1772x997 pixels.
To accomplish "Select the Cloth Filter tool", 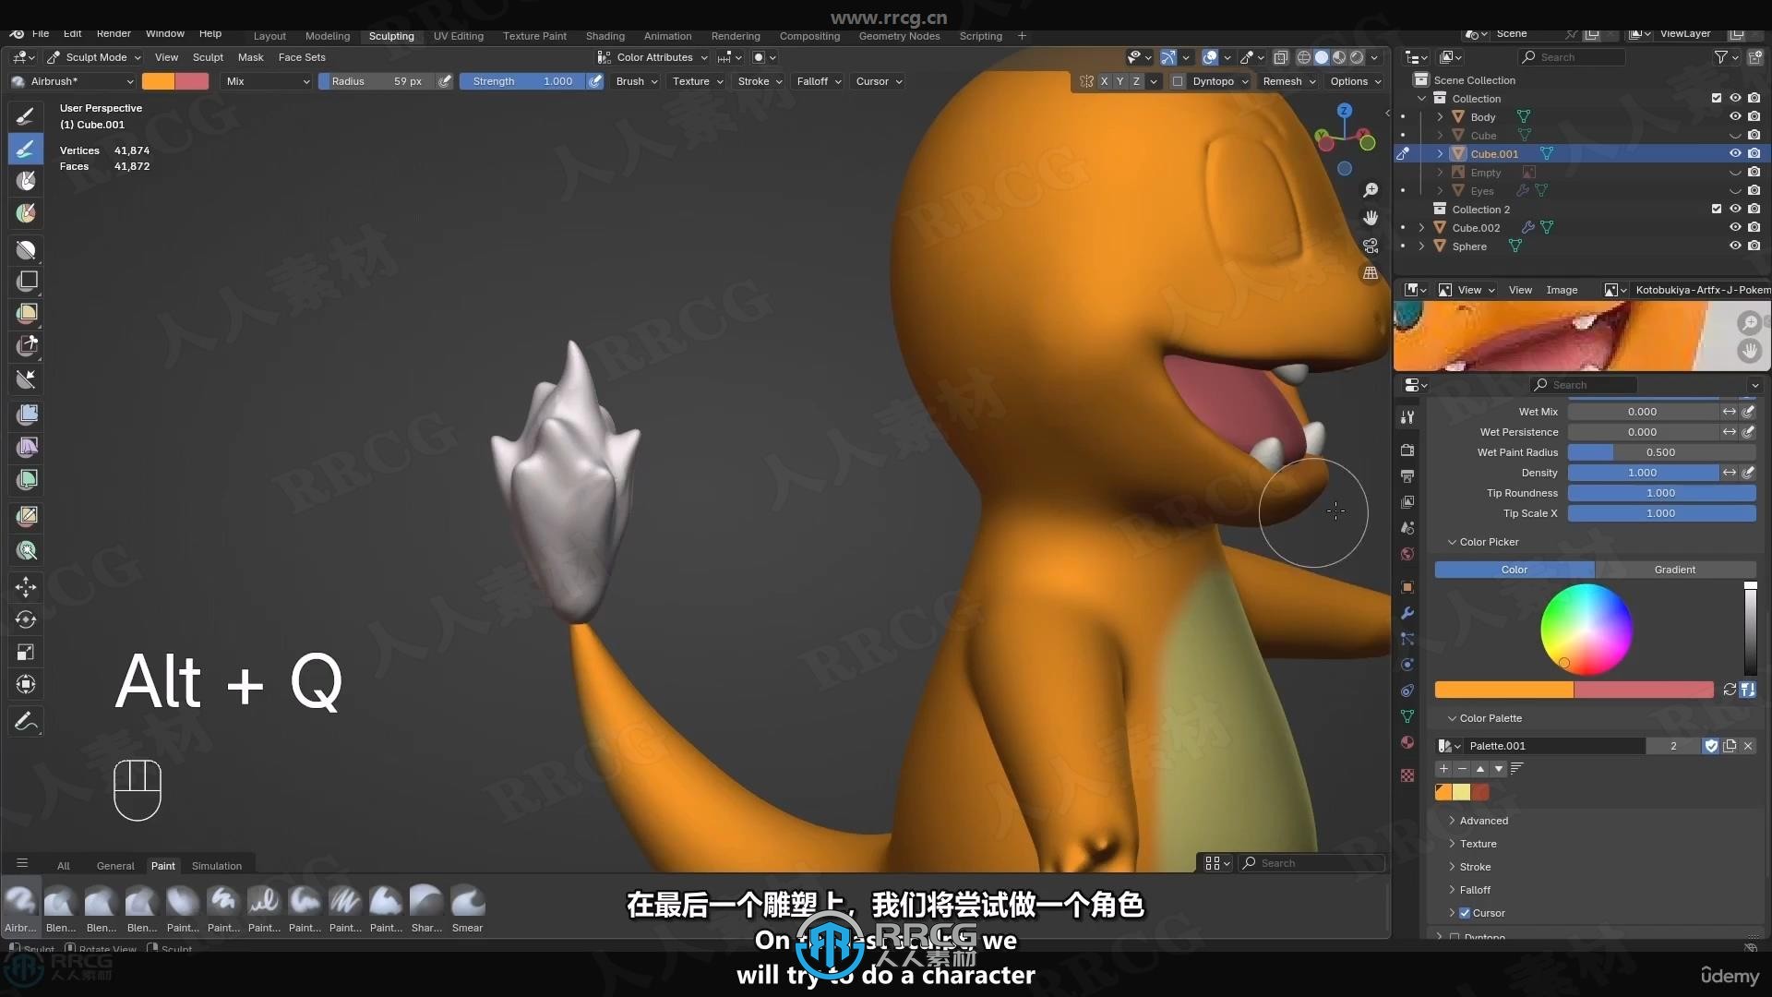I will point(26,447).
